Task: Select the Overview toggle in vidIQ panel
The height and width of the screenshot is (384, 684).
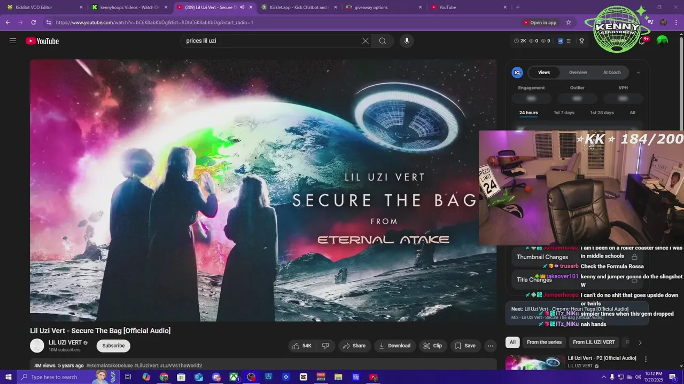Action: coord(578,73)
